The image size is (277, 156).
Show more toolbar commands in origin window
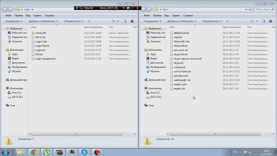(89, 21)
